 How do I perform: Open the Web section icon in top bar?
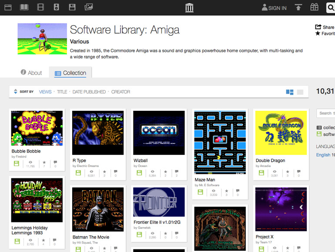[8, 7]
